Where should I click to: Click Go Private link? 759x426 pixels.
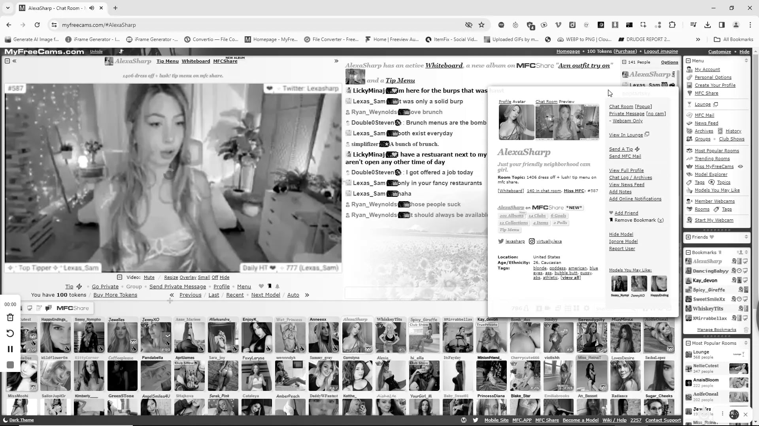[105, 287]
